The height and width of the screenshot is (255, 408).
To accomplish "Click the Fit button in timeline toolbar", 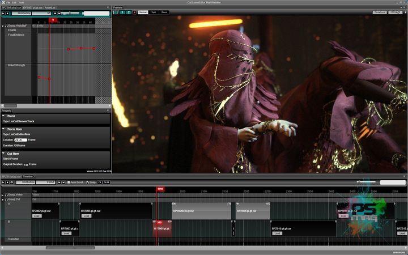I will (100, 182).
